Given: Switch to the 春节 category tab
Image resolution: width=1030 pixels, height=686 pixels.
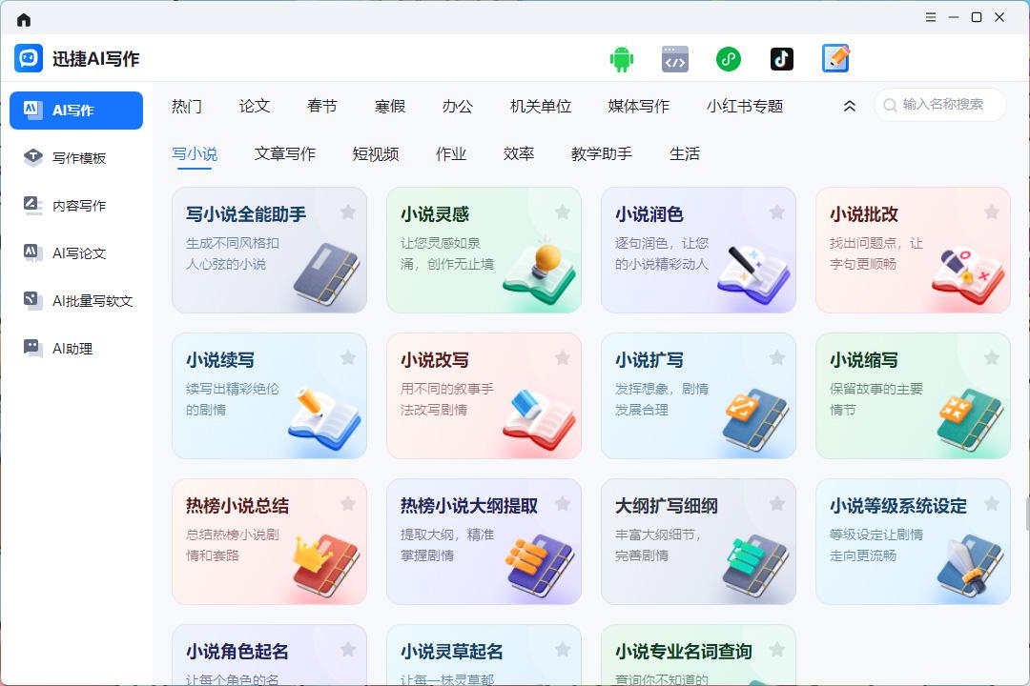Looking at the screenshot, I should (322, 107).
